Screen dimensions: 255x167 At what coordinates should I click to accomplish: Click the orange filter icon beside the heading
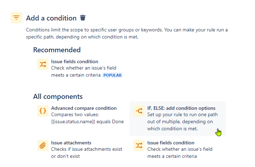point(16,18)
